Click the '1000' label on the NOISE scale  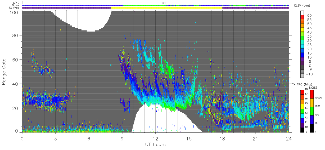[x=318, y=106]
